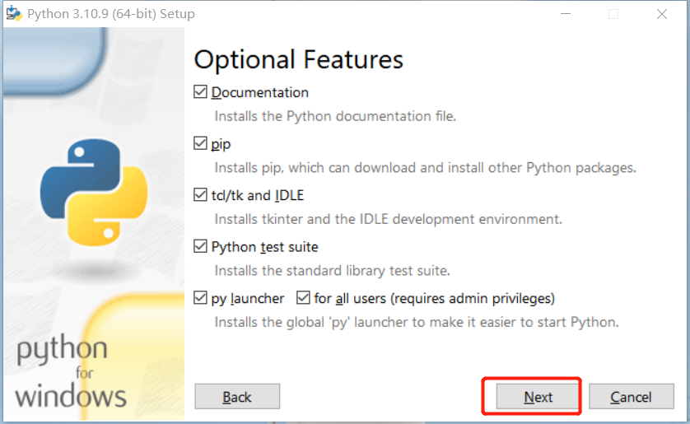Click text 'Installs the standard library test suite.'
Viewport: 690px width, 424px height.
pyautogui.click(x=333, y=271)
